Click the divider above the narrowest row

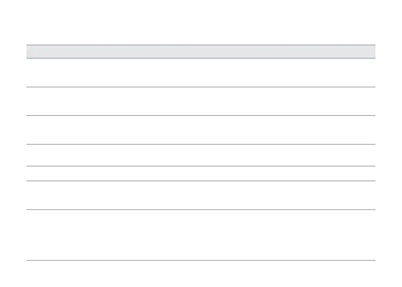coord(201,166)
